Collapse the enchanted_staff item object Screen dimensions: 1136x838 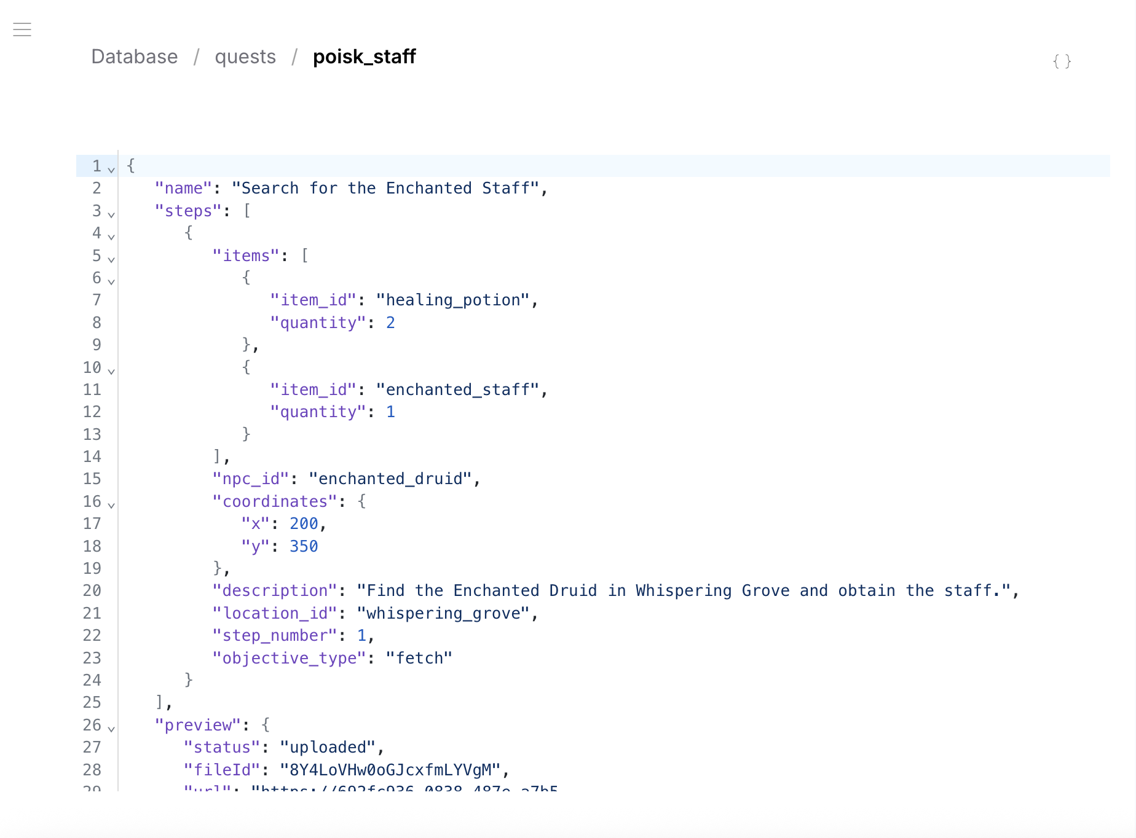111,371
